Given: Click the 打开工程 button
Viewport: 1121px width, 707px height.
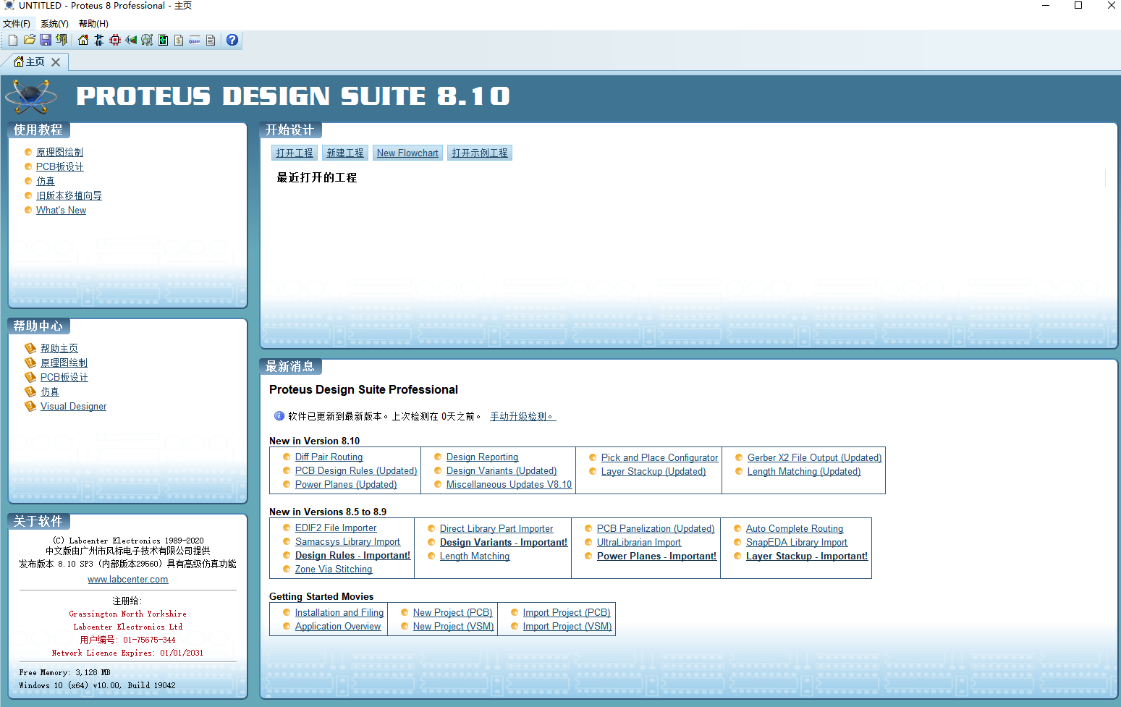Looking at the screenshot, I should pyautogui.click(x=295, y=153).
